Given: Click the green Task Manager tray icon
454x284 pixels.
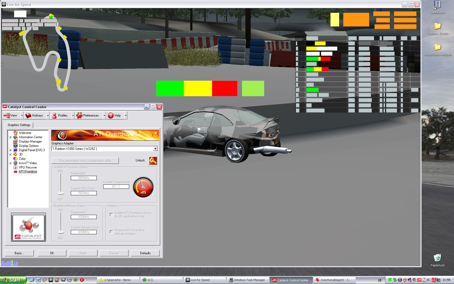Looking at the screenshot, I should pyautogui.click(x=390, y=280).
